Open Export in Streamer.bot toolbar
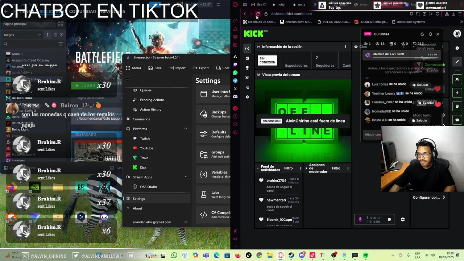Viewport: 464px width, 261px height. [200, 68]
